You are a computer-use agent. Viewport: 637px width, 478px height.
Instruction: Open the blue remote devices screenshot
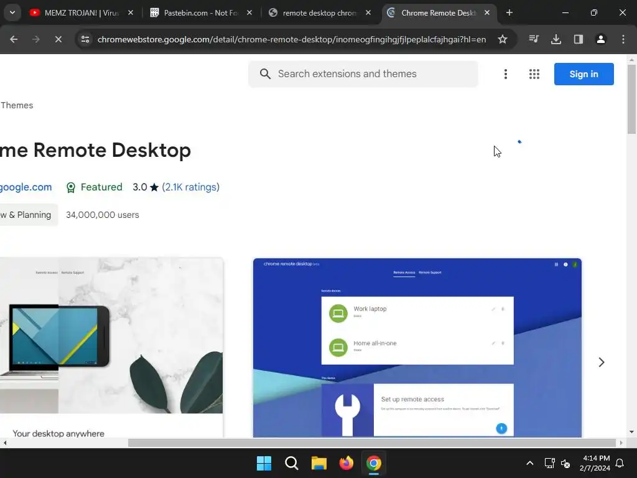(x=417, y=347)
